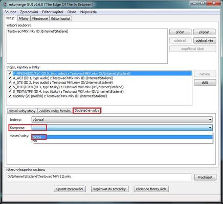This screenshot has width=223, height=204.
Task: Uncheck the Kapitoly (20 položek) checkbox
Action: (10, 96)
